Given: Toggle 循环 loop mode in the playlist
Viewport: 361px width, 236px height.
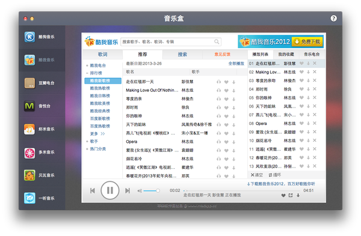Looking at the screenshot, I should (275, 175).
